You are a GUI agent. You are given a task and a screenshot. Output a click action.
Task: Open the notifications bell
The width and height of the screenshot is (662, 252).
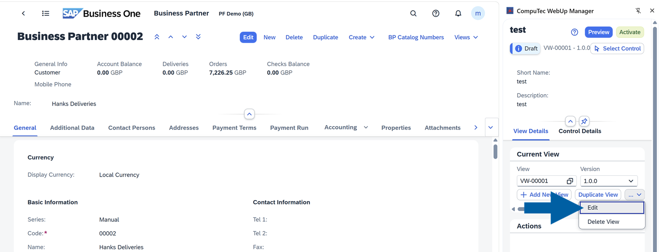458,13
